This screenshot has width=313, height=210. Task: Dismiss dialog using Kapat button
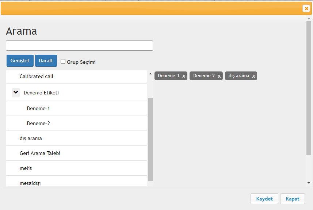tap(293, 199)
